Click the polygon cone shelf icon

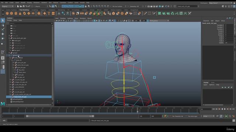pos(20,14)
